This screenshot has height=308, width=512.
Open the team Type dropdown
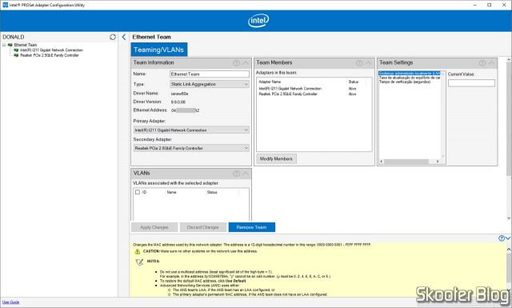[210, 84]
